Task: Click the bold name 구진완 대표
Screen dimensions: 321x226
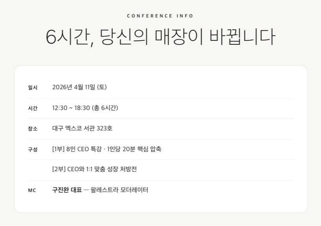Action: [x=67, y=190]
